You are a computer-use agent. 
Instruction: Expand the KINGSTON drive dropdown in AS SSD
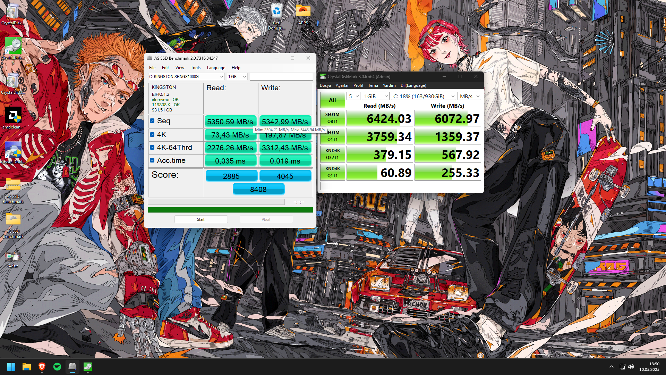point(187,76)
